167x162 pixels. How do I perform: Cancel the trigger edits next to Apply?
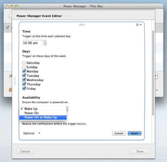pyautogui.click(x=119, y=133)
